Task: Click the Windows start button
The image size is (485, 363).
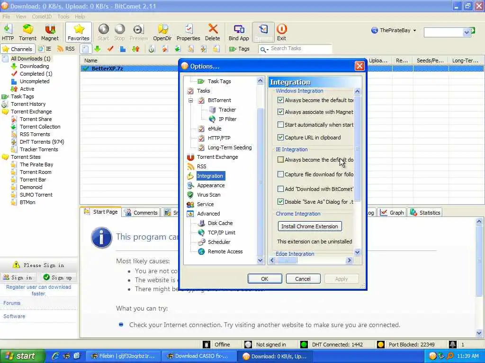Action: tap(22, 356)
